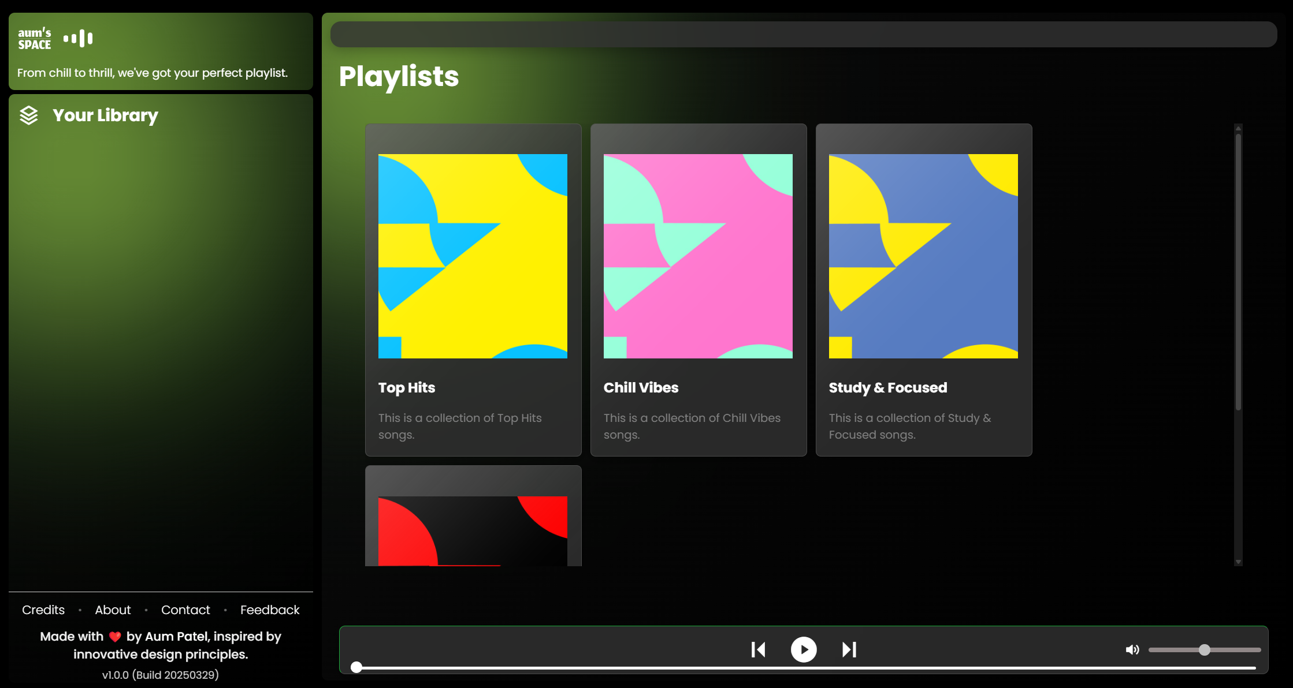Click the Your Library heading

(x=105, y=115)
